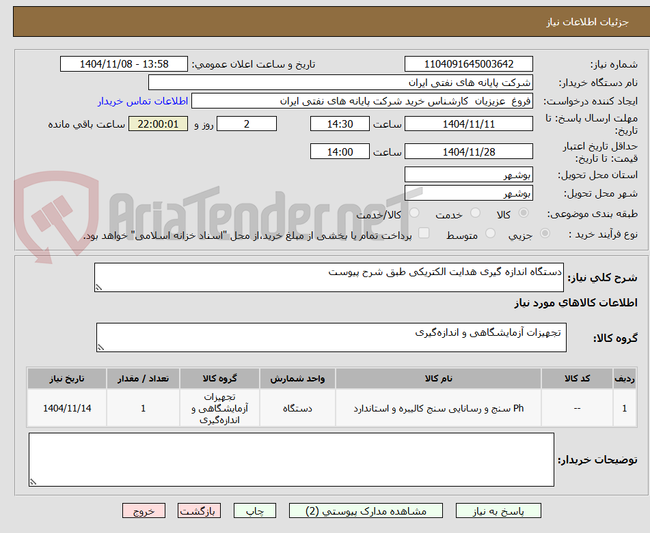The image size is (650, 533).
Task: Click the گروه کالا text area
Action: pyautogui.click(x=331, y=337)
